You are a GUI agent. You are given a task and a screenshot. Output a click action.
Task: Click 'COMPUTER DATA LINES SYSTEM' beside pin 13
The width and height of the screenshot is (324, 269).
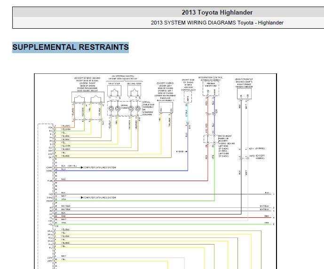[x=99, y=167]
